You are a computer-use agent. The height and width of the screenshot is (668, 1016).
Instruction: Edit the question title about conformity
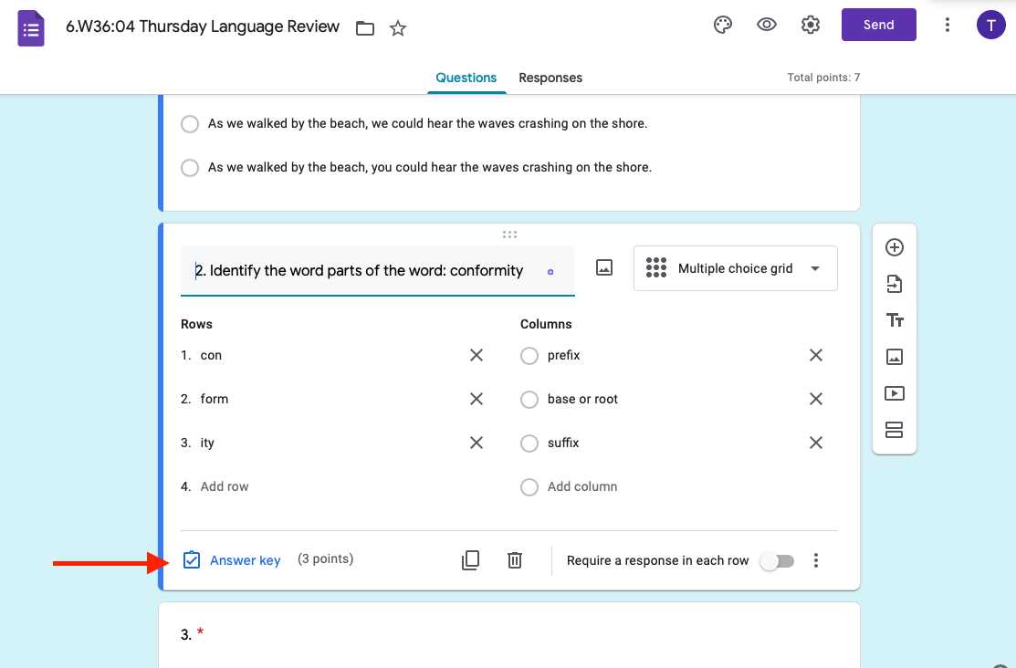coord(377,271)
